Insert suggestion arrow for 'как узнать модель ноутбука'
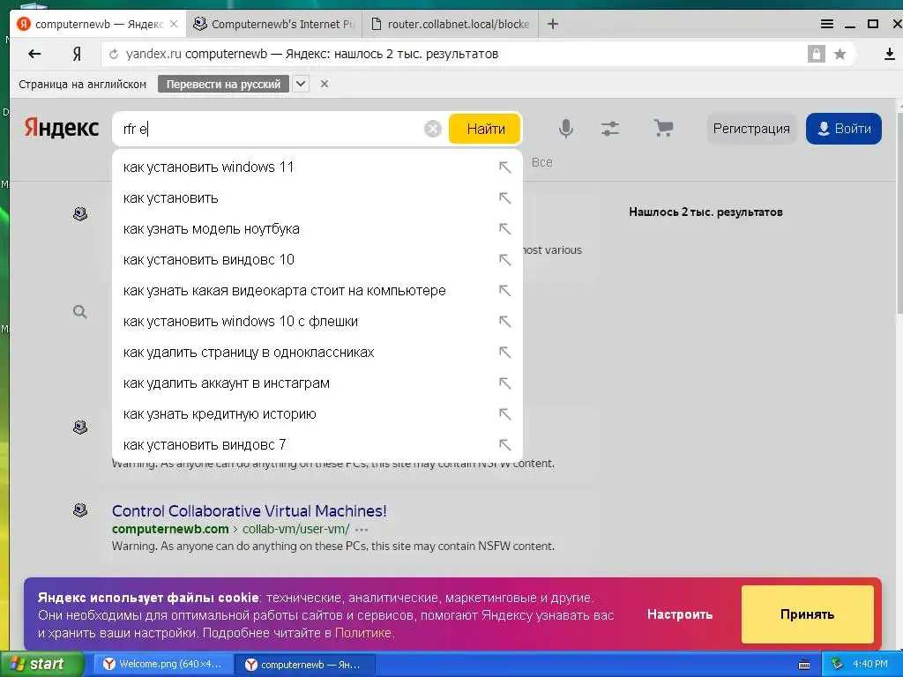This screenshot has height=677, width=903. click(504, 228)
